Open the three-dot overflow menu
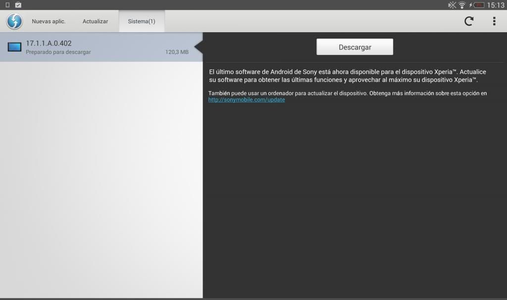Viewport: 507px width, 300px height. click(x=494, y=21)
